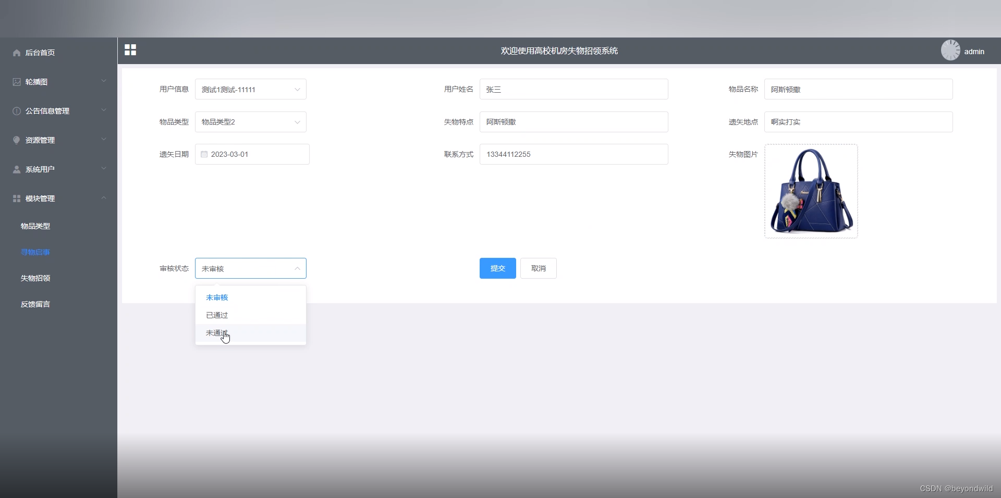Click the admin avatar in the top bar
This screenshot has height=498, width=1001.
click(x=950, y=50)
